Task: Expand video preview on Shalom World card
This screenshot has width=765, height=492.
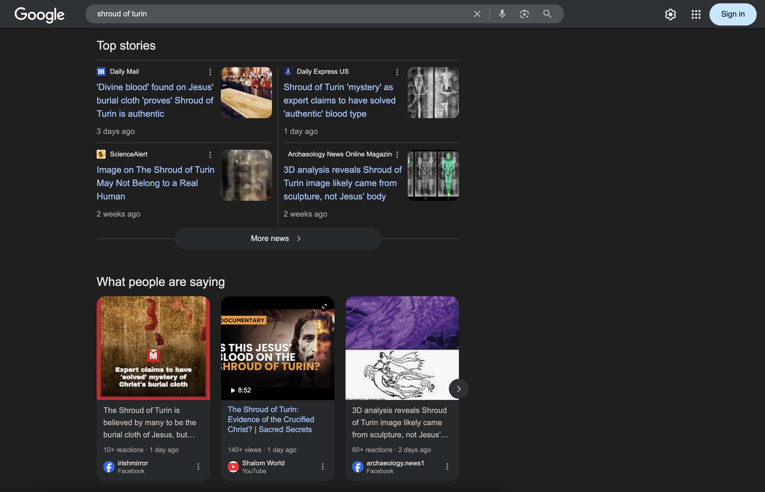Action: pos(324,306)
